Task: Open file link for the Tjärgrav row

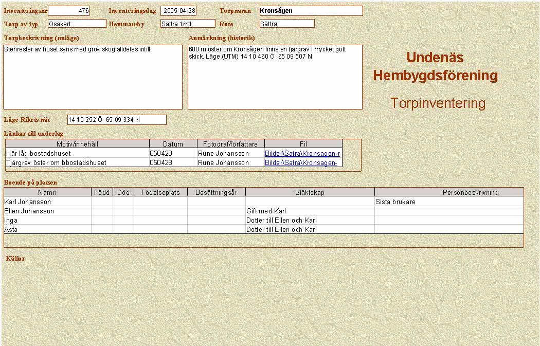Action: (x=301, y=162)
